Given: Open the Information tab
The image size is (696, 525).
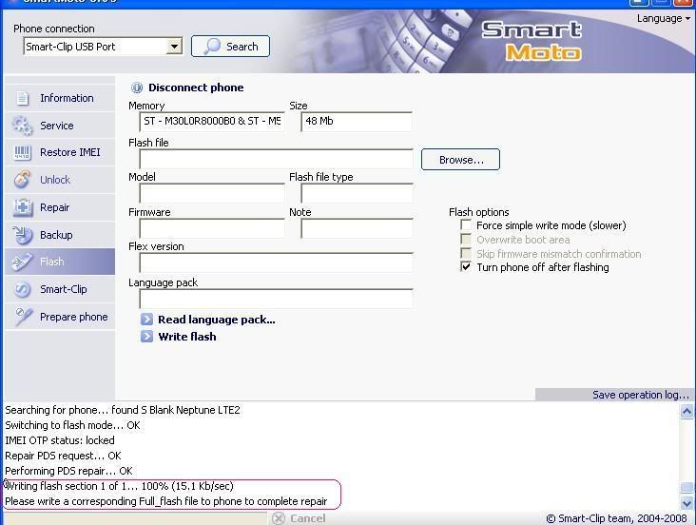Looking at the screenshot, I should pos(60,98).
